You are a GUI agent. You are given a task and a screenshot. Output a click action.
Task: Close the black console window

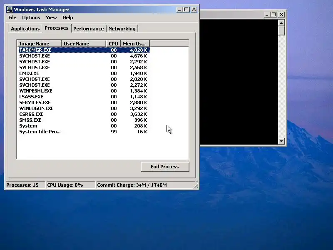tap(281, 15)
